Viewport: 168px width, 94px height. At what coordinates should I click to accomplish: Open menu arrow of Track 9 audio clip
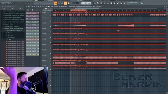[x=53, y=34]
